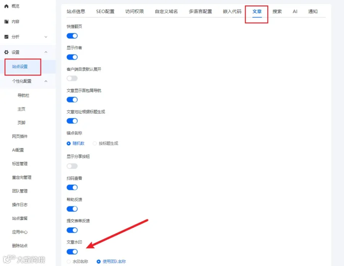Screen dimensions: 344x266
Task: Collapse the 个性化配置 submenu chevron
Action: click(46, 81)
